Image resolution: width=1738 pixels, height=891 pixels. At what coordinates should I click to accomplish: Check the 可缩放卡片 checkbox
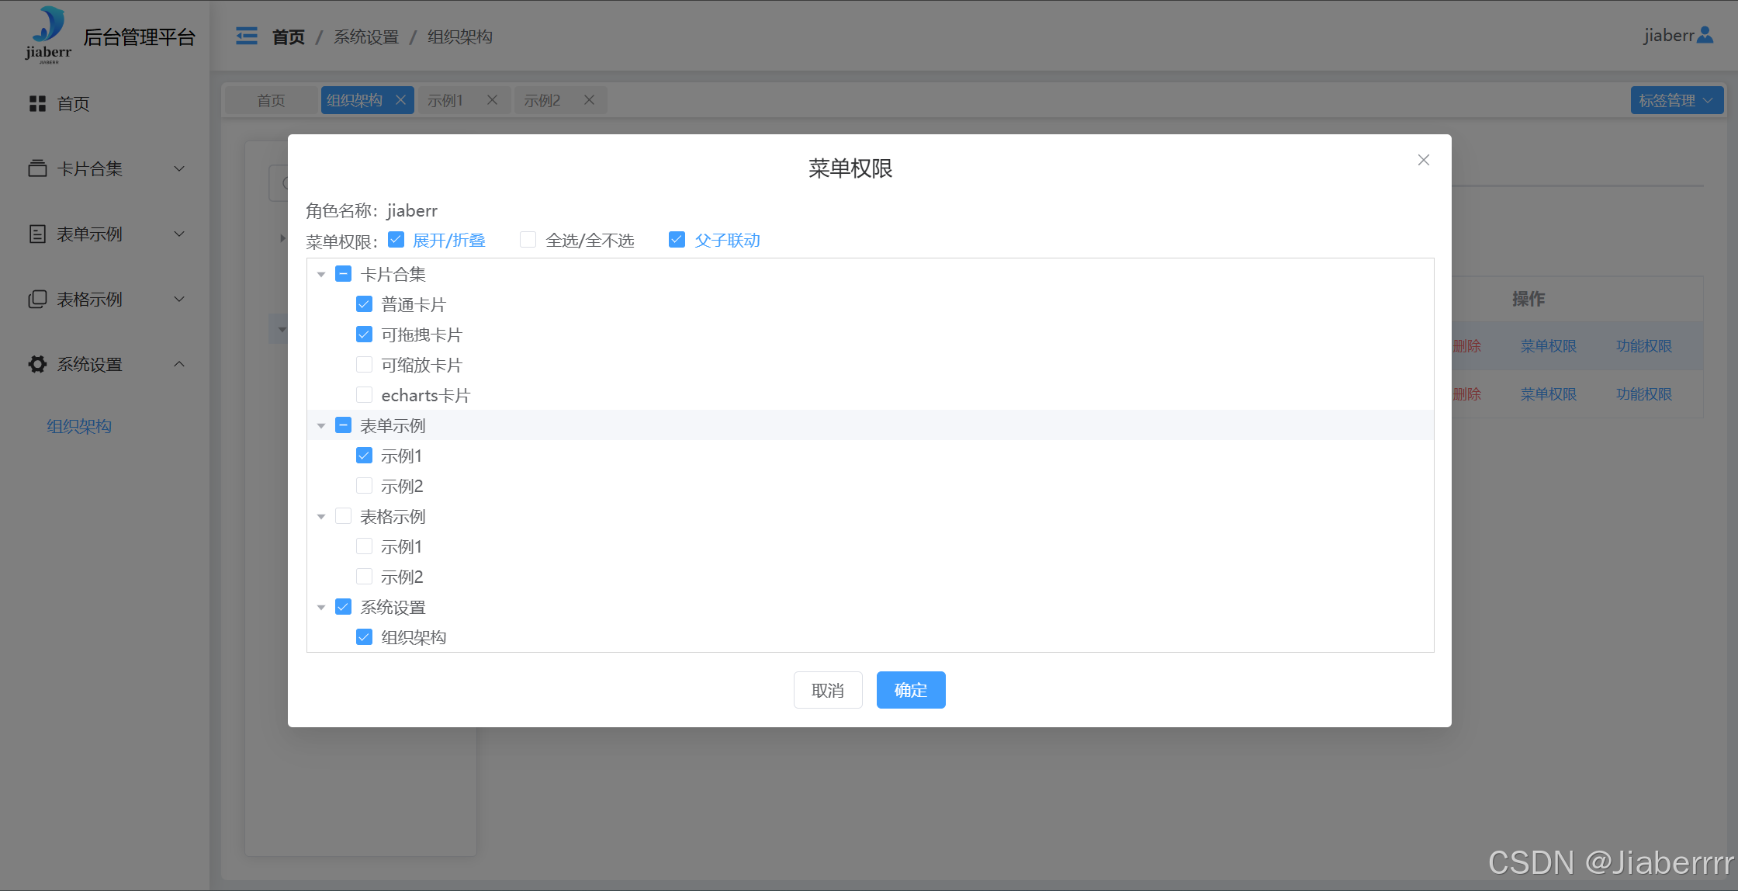(364, 365)
